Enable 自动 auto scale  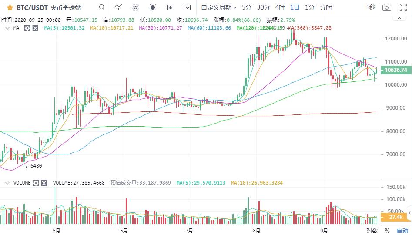coord(402,230)
